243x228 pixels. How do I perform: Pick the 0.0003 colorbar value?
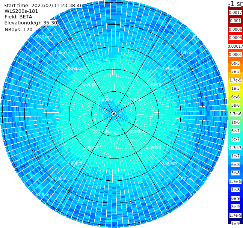(235, 38)
